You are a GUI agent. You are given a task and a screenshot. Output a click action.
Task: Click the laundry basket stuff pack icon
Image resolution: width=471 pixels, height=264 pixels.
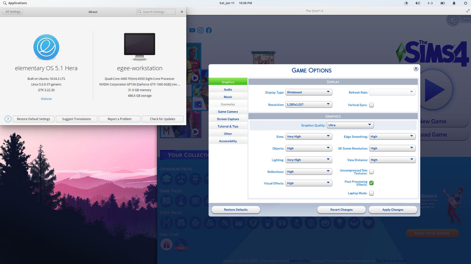195,223
